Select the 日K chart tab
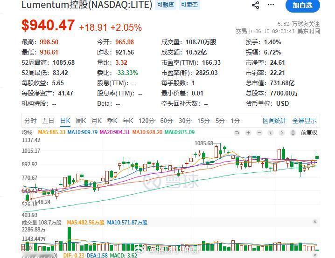The height and width of the screenshot is (258, 335). 65,121
